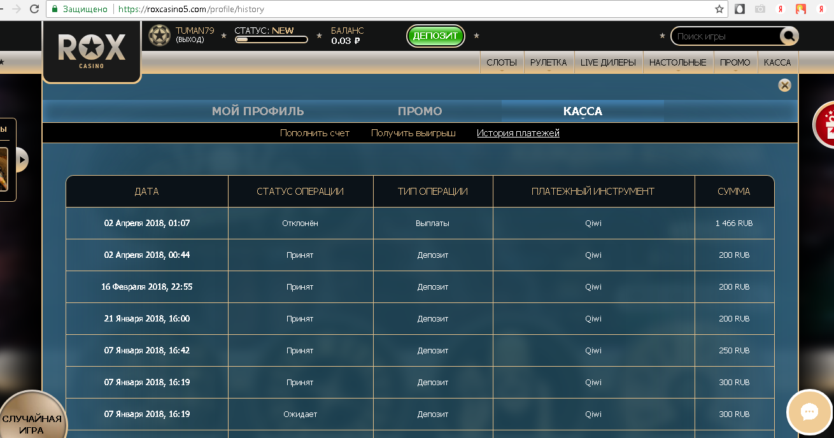Select the date 16 Февраля 2018, 22:55
Image resolution: width=834 pixels, height=438 pixels.
(x=147, y=287)
